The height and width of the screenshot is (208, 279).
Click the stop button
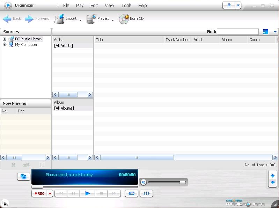coord(101,193)
